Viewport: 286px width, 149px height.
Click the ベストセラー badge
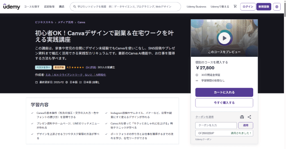point(43,67)
